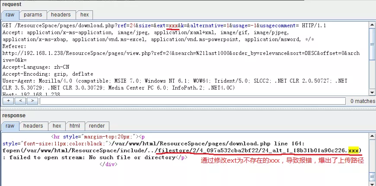Click the 'request' panel title
Screen dimensions: 376x186
(12, 4)
